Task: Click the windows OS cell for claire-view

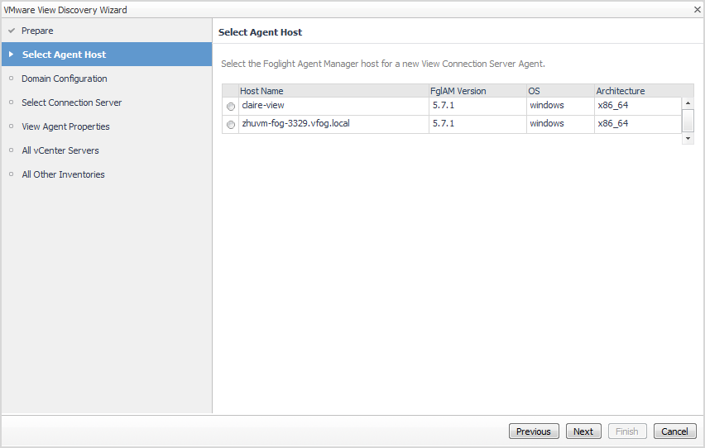Action: point(560,106)
